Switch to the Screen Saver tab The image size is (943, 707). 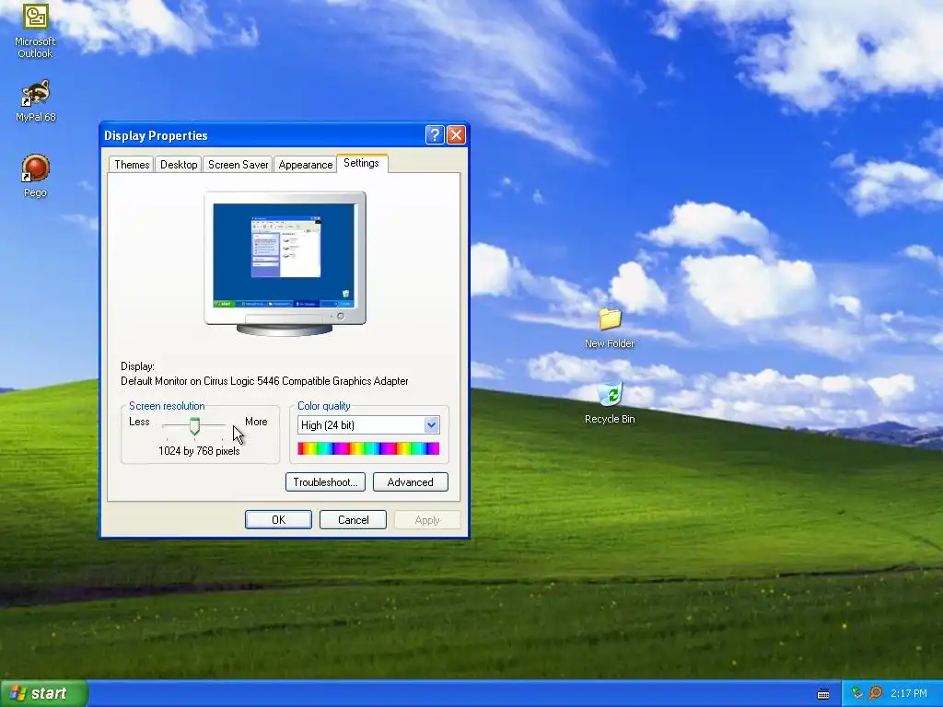click(238, 165)
